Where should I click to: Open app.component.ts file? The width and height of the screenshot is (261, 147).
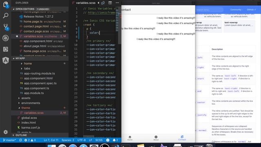36,88
